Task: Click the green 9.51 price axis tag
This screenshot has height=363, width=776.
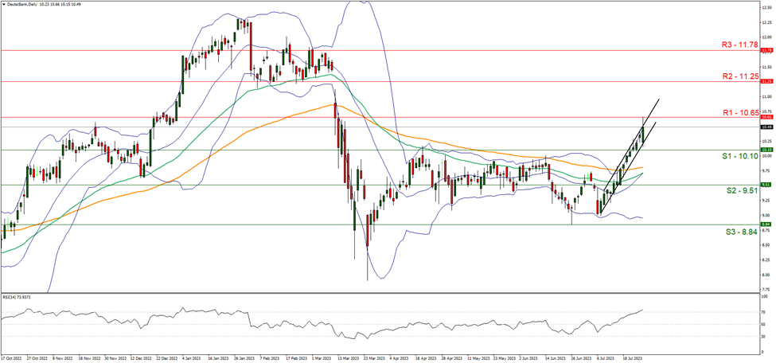Action: click(767, 185)
